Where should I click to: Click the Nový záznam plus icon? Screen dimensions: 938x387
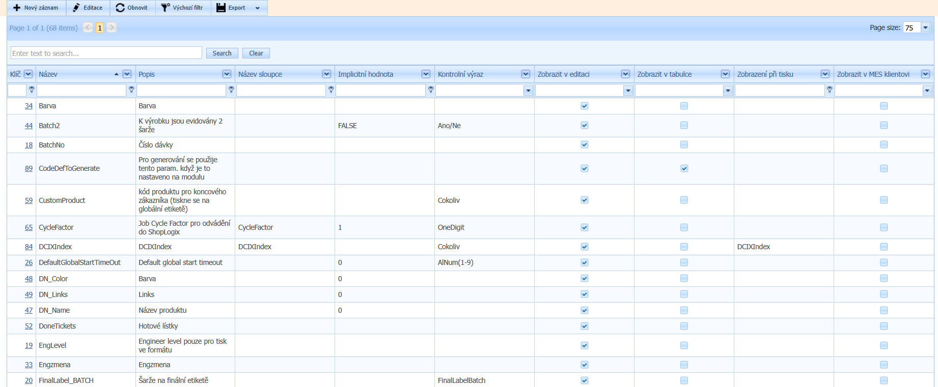(17, 8)
